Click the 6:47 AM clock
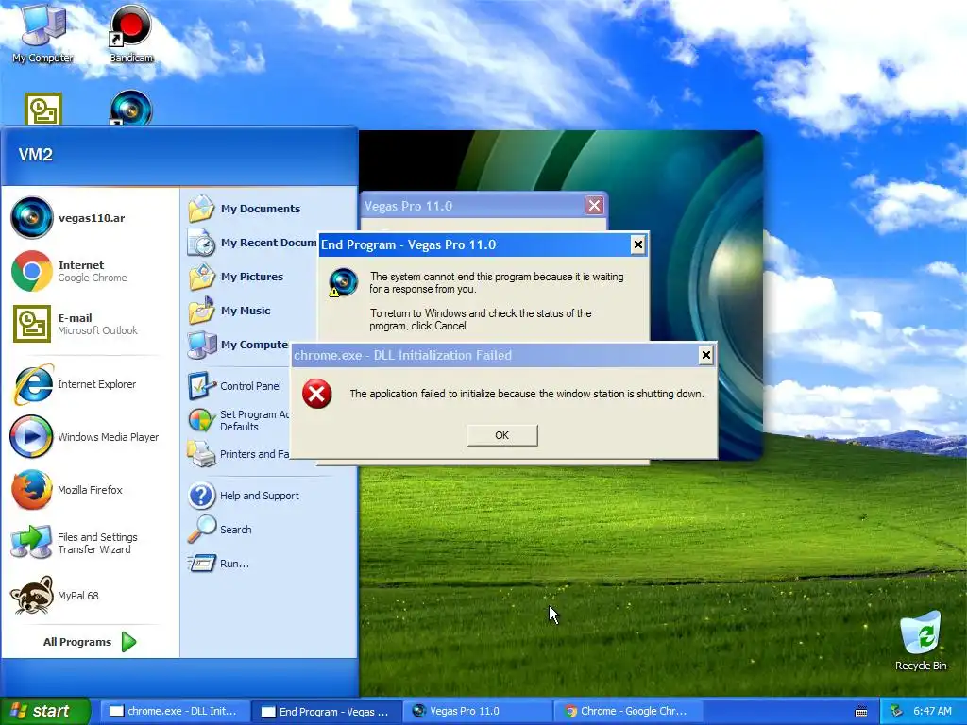The height and width of the screenshot is (725, 967). [x=932, y=711]
